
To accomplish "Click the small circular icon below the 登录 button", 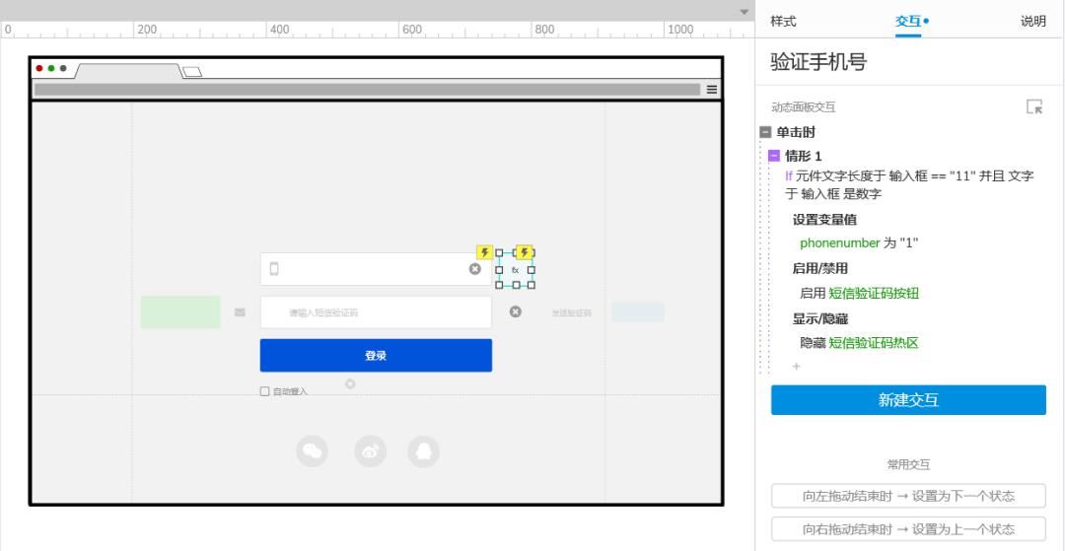I will pyautogui.click(x=350, y=384).
